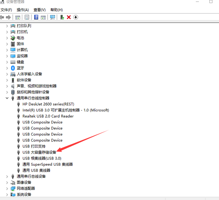
Task: Select the 软件设备 category label
Action: [x=24, y=80]
